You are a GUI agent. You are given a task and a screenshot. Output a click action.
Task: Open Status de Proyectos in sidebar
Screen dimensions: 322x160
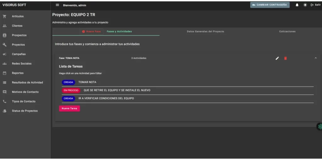pos(25,111)
